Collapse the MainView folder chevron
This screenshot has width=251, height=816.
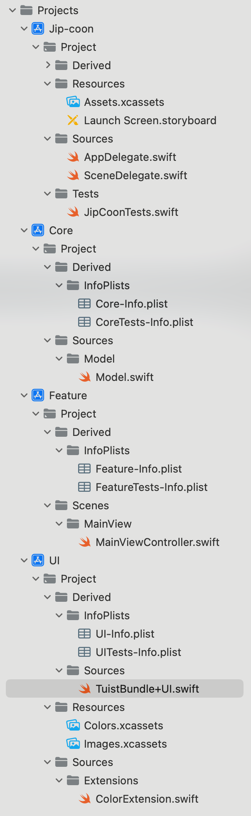coord(59,524)
